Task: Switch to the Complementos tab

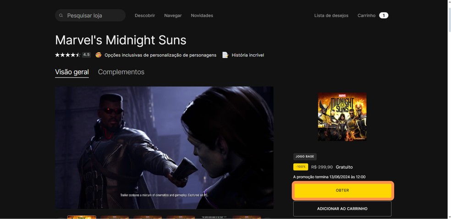Action: [x=121, y=72]
